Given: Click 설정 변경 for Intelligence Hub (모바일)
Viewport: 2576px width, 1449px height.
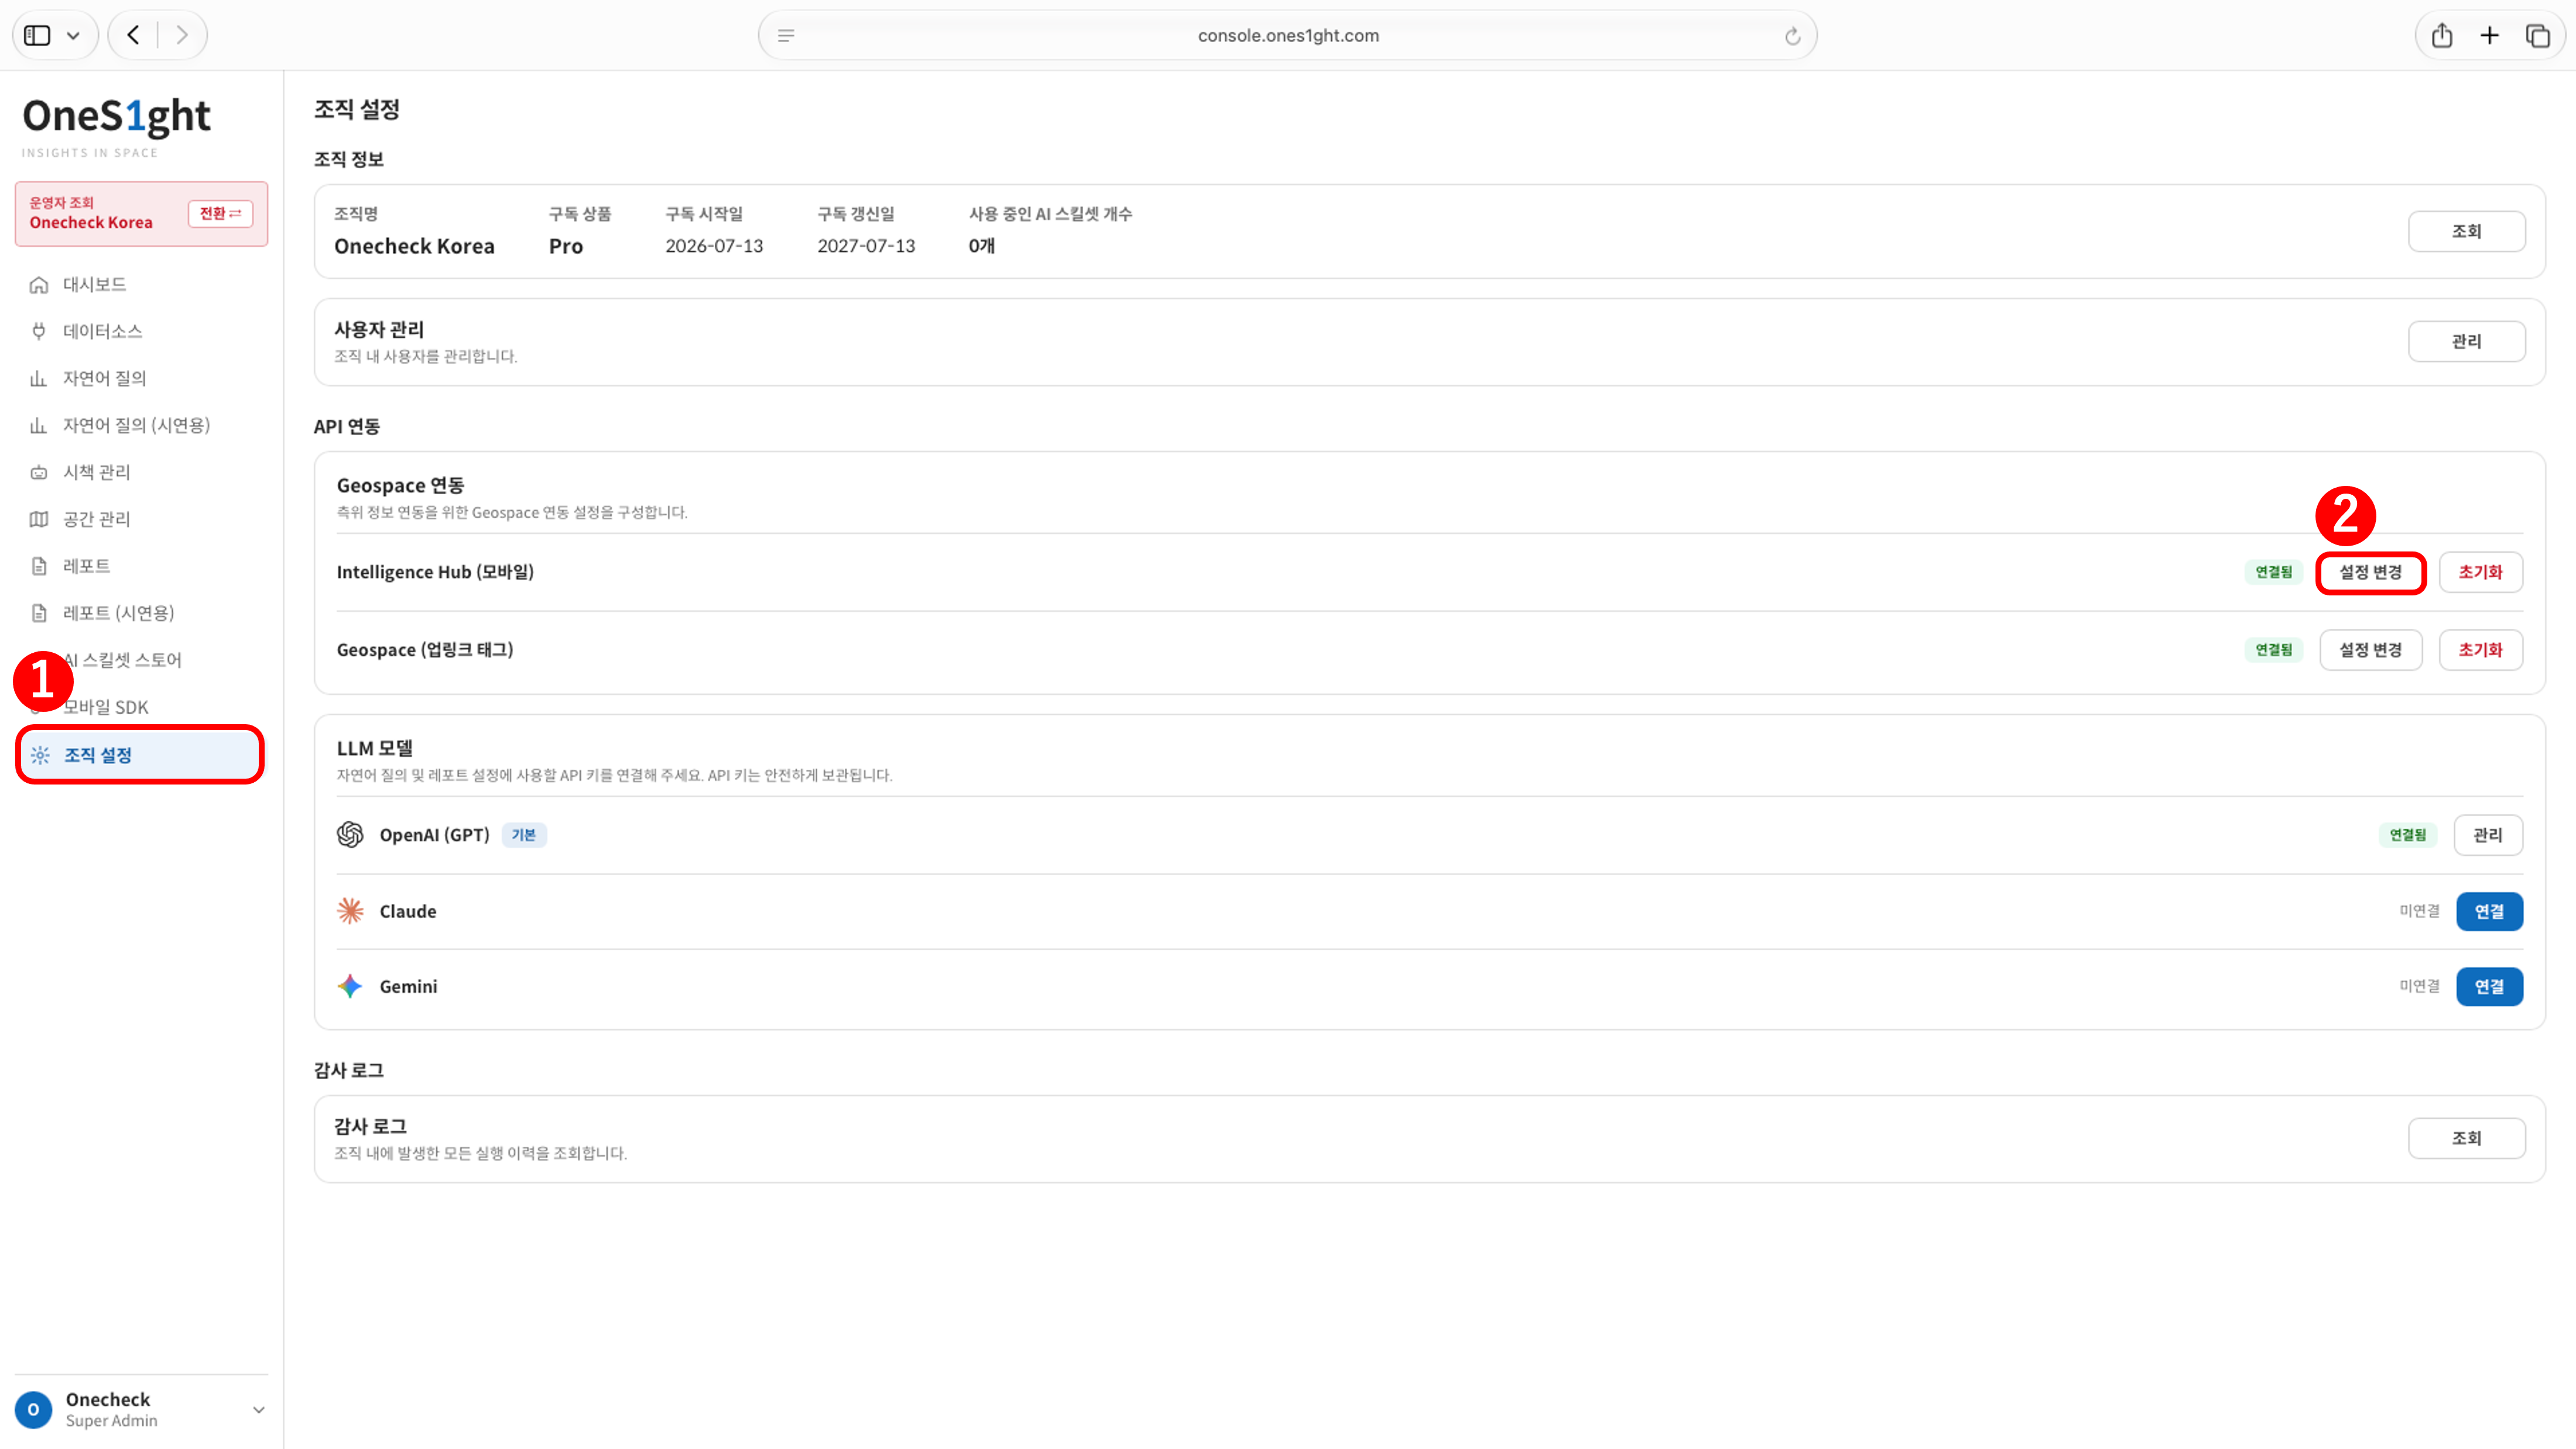Looking at the screenshot, I should click(x=2370, y=573).
